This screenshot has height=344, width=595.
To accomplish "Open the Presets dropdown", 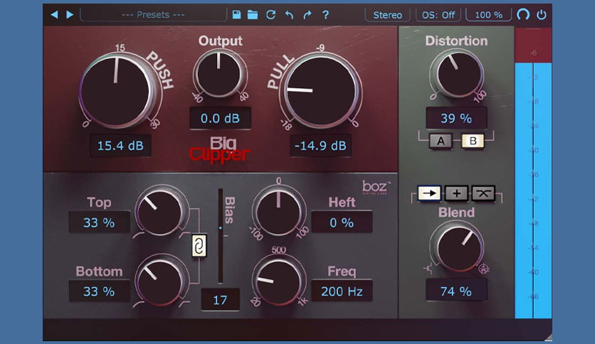I will click(x=154, y=14).
